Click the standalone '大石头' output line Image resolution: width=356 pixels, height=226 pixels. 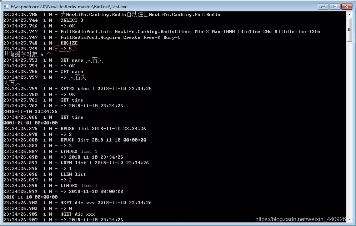pos(12,83)
